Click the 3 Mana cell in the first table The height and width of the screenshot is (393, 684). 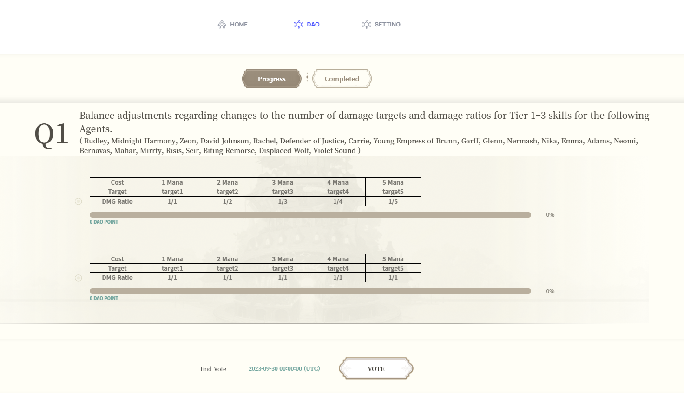pos(283,182)
